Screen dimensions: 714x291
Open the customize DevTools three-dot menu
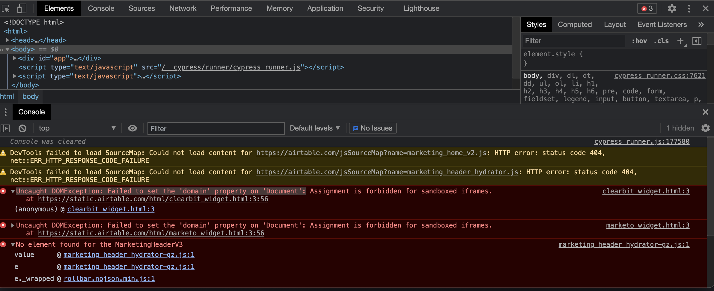tap(689, 8)
